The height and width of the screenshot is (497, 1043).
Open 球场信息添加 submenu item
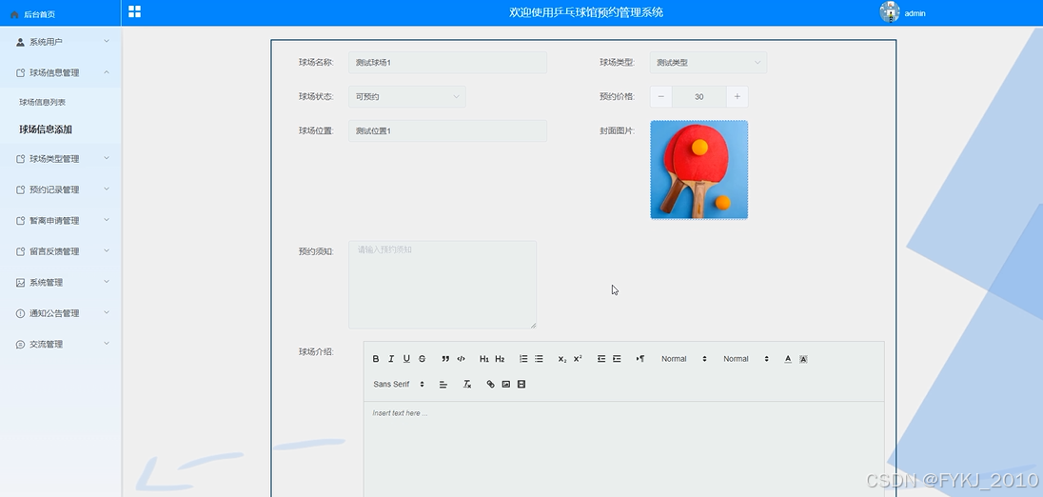(x=46, y=129)
